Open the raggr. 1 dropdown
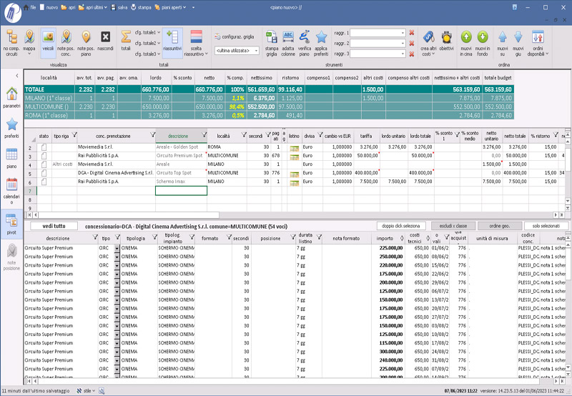Viewport: 572px width, 396px height. 400,33
